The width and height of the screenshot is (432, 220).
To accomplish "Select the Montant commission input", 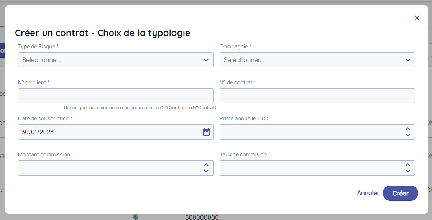I will pyautogui.click(x=109, y=168).
